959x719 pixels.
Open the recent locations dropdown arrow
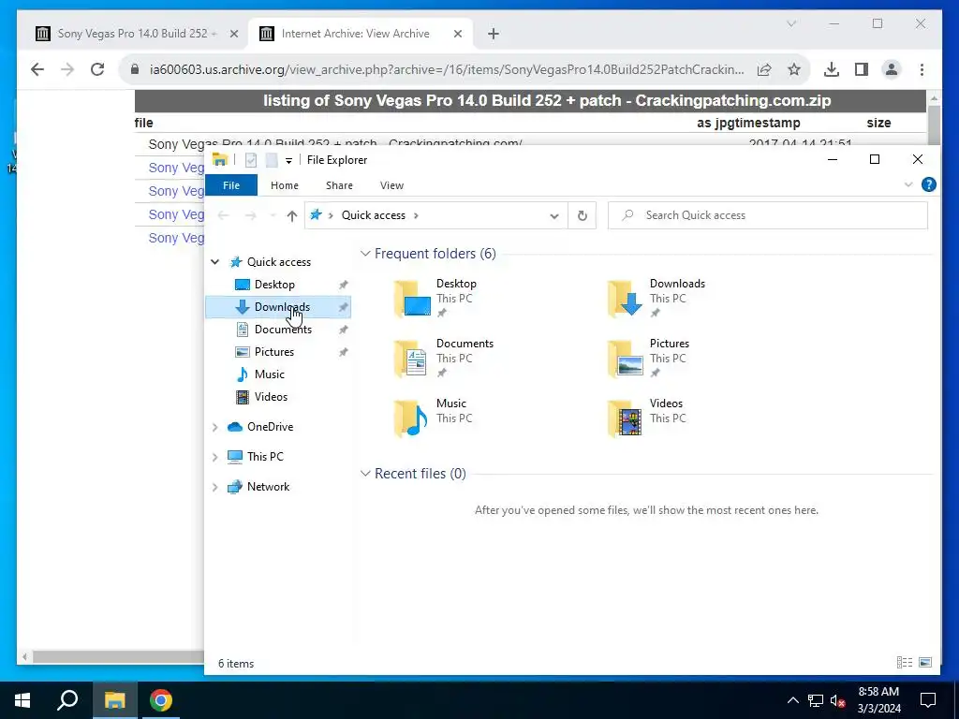coord(273,215)
